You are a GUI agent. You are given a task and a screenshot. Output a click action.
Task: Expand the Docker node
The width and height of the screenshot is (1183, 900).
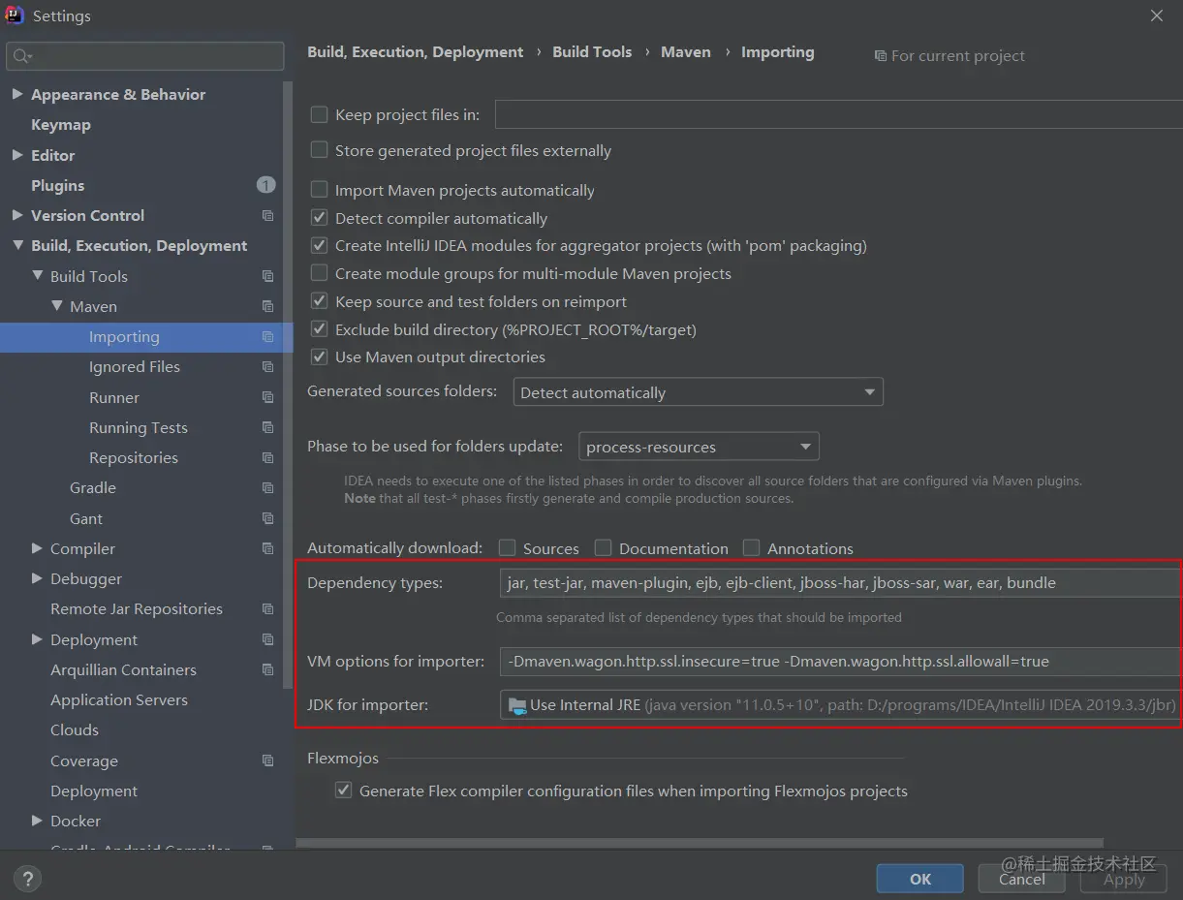tap(37, 821)
